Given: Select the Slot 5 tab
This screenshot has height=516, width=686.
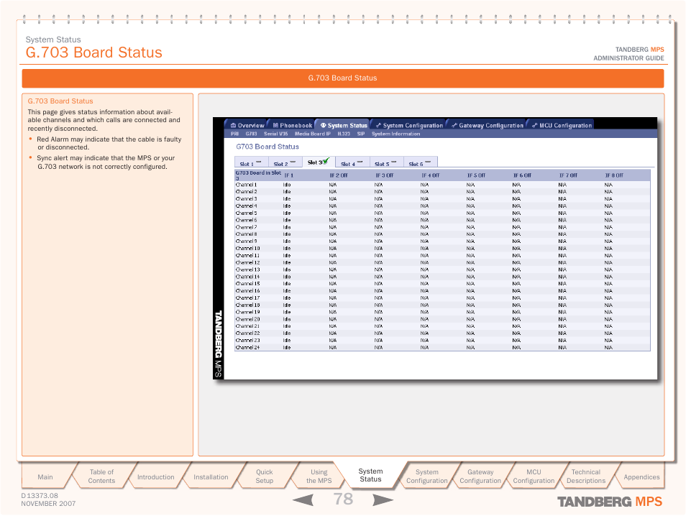Looking at the screenshot, I should (386, 162).
